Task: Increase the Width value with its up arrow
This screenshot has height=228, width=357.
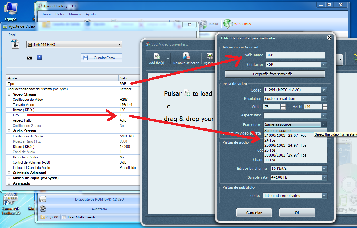Action: 283,105
